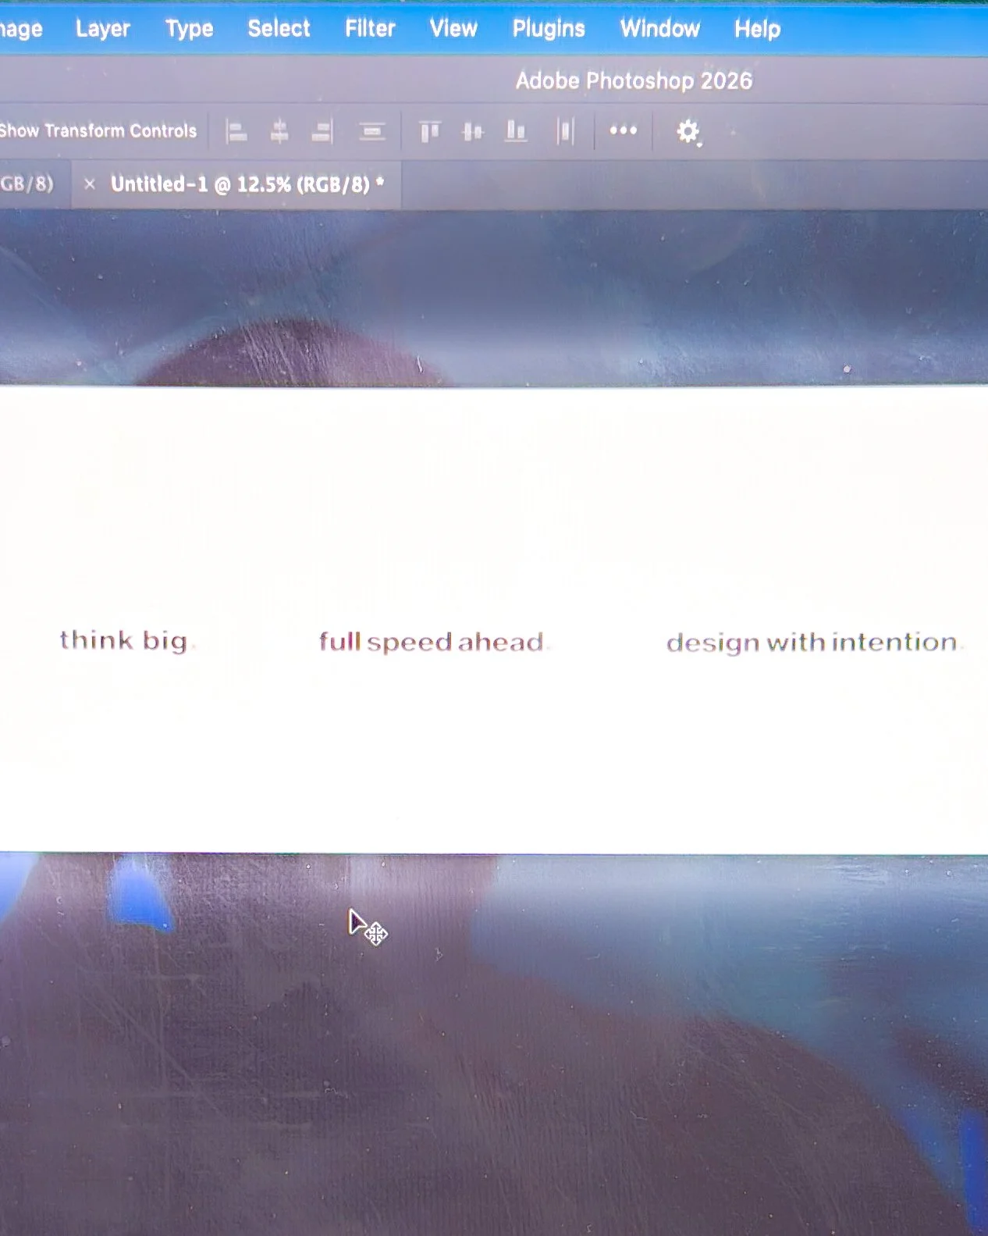Click Align horizontal centers icon
988x1236 pixels.
(x=279, y=131)
